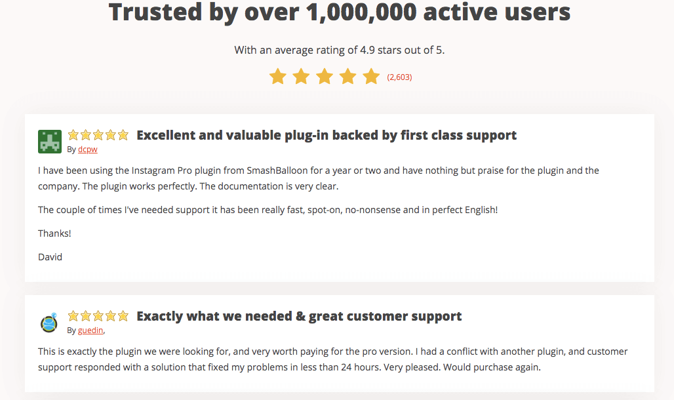Click the 'Thanks!' line in dcpw's review
This screenshot has width=674, height=400.
[x=54, y=233]
